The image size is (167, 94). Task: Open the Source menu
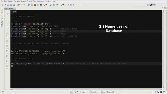coord(10,1)
